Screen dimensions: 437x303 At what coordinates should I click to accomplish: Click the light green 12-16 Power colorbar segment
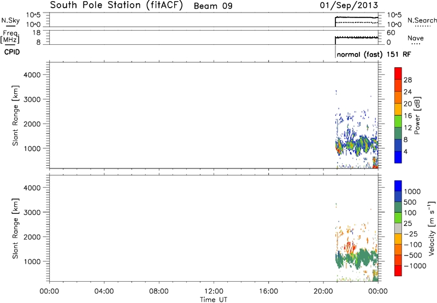pyautogui.click(x=398, y=121)
